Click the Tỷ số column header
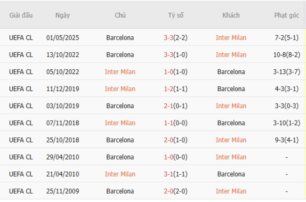This screenshot has height=202, width=306. [176, 15]
